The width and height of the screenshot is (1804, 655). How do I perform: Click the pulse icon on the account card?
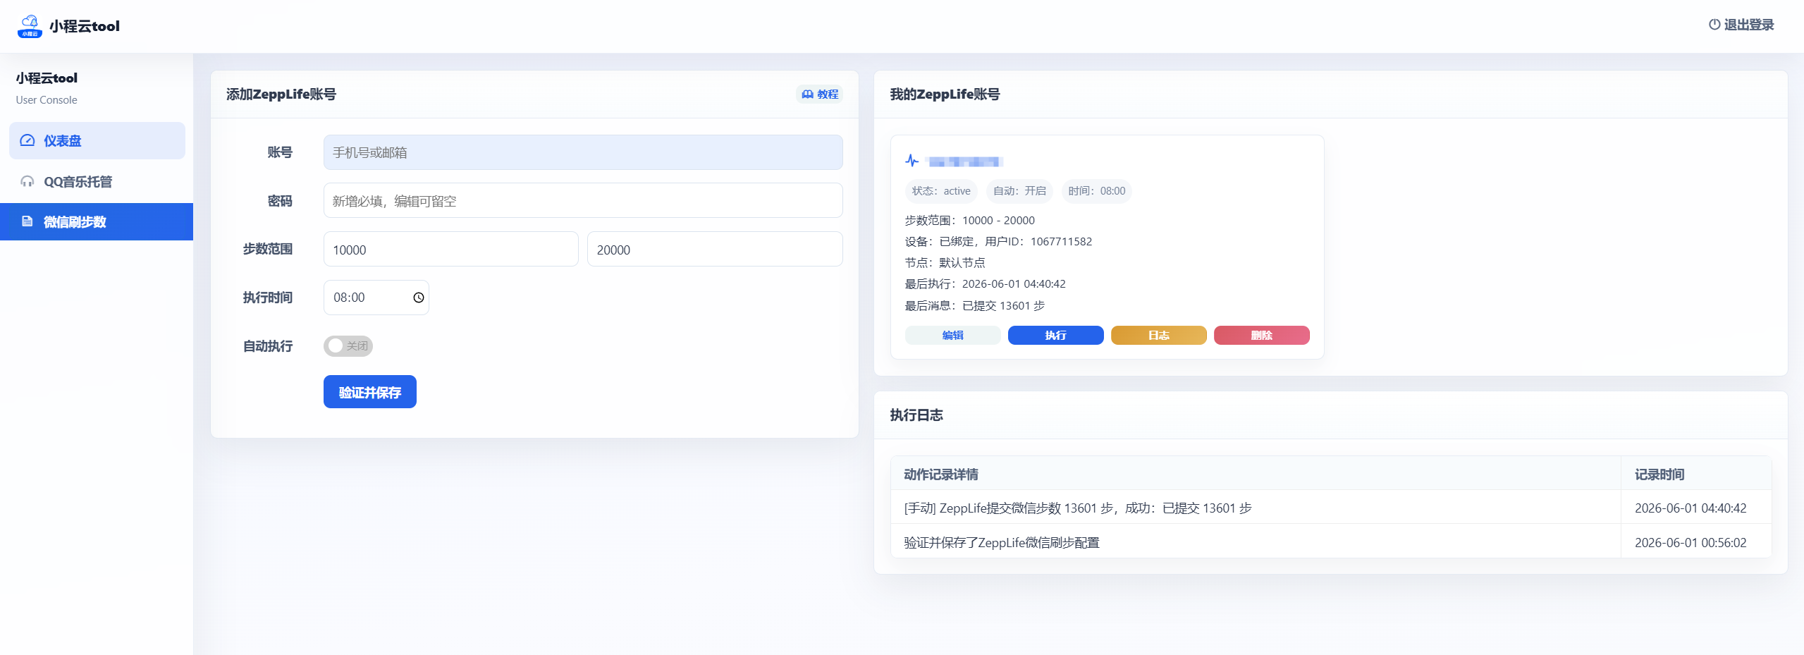[x=912, y=161]
